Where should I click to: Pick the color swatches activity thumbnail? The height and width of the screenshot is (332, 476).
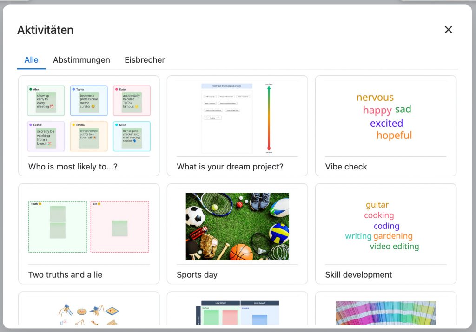385,313
